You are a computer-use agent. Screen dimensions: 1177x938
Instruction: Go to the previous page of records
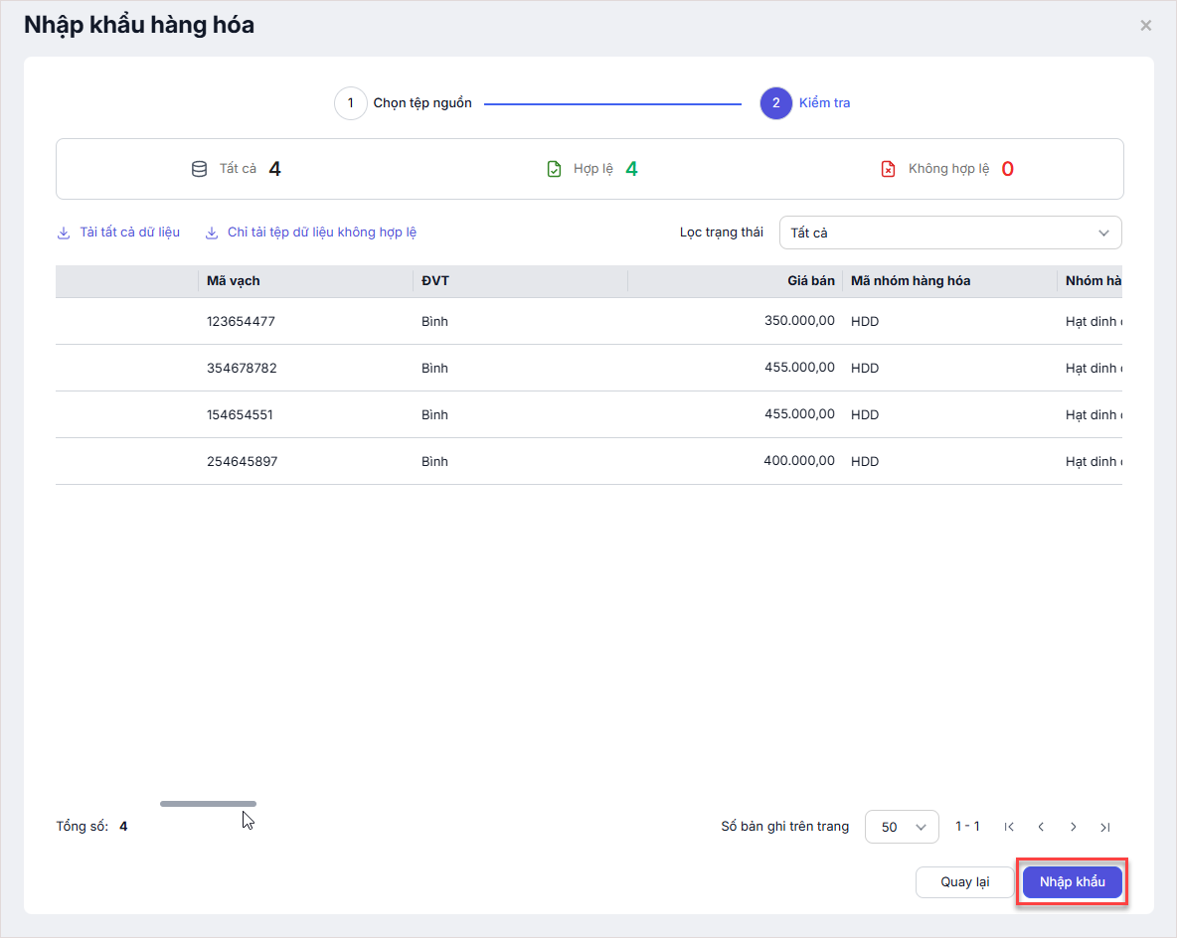click(1041, 827)
